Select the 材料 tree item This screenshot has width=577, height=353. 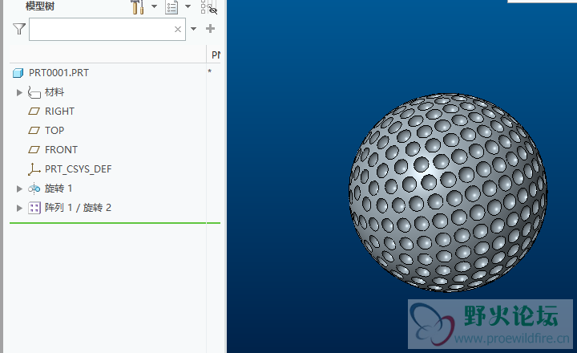click(x=54, y=92)
